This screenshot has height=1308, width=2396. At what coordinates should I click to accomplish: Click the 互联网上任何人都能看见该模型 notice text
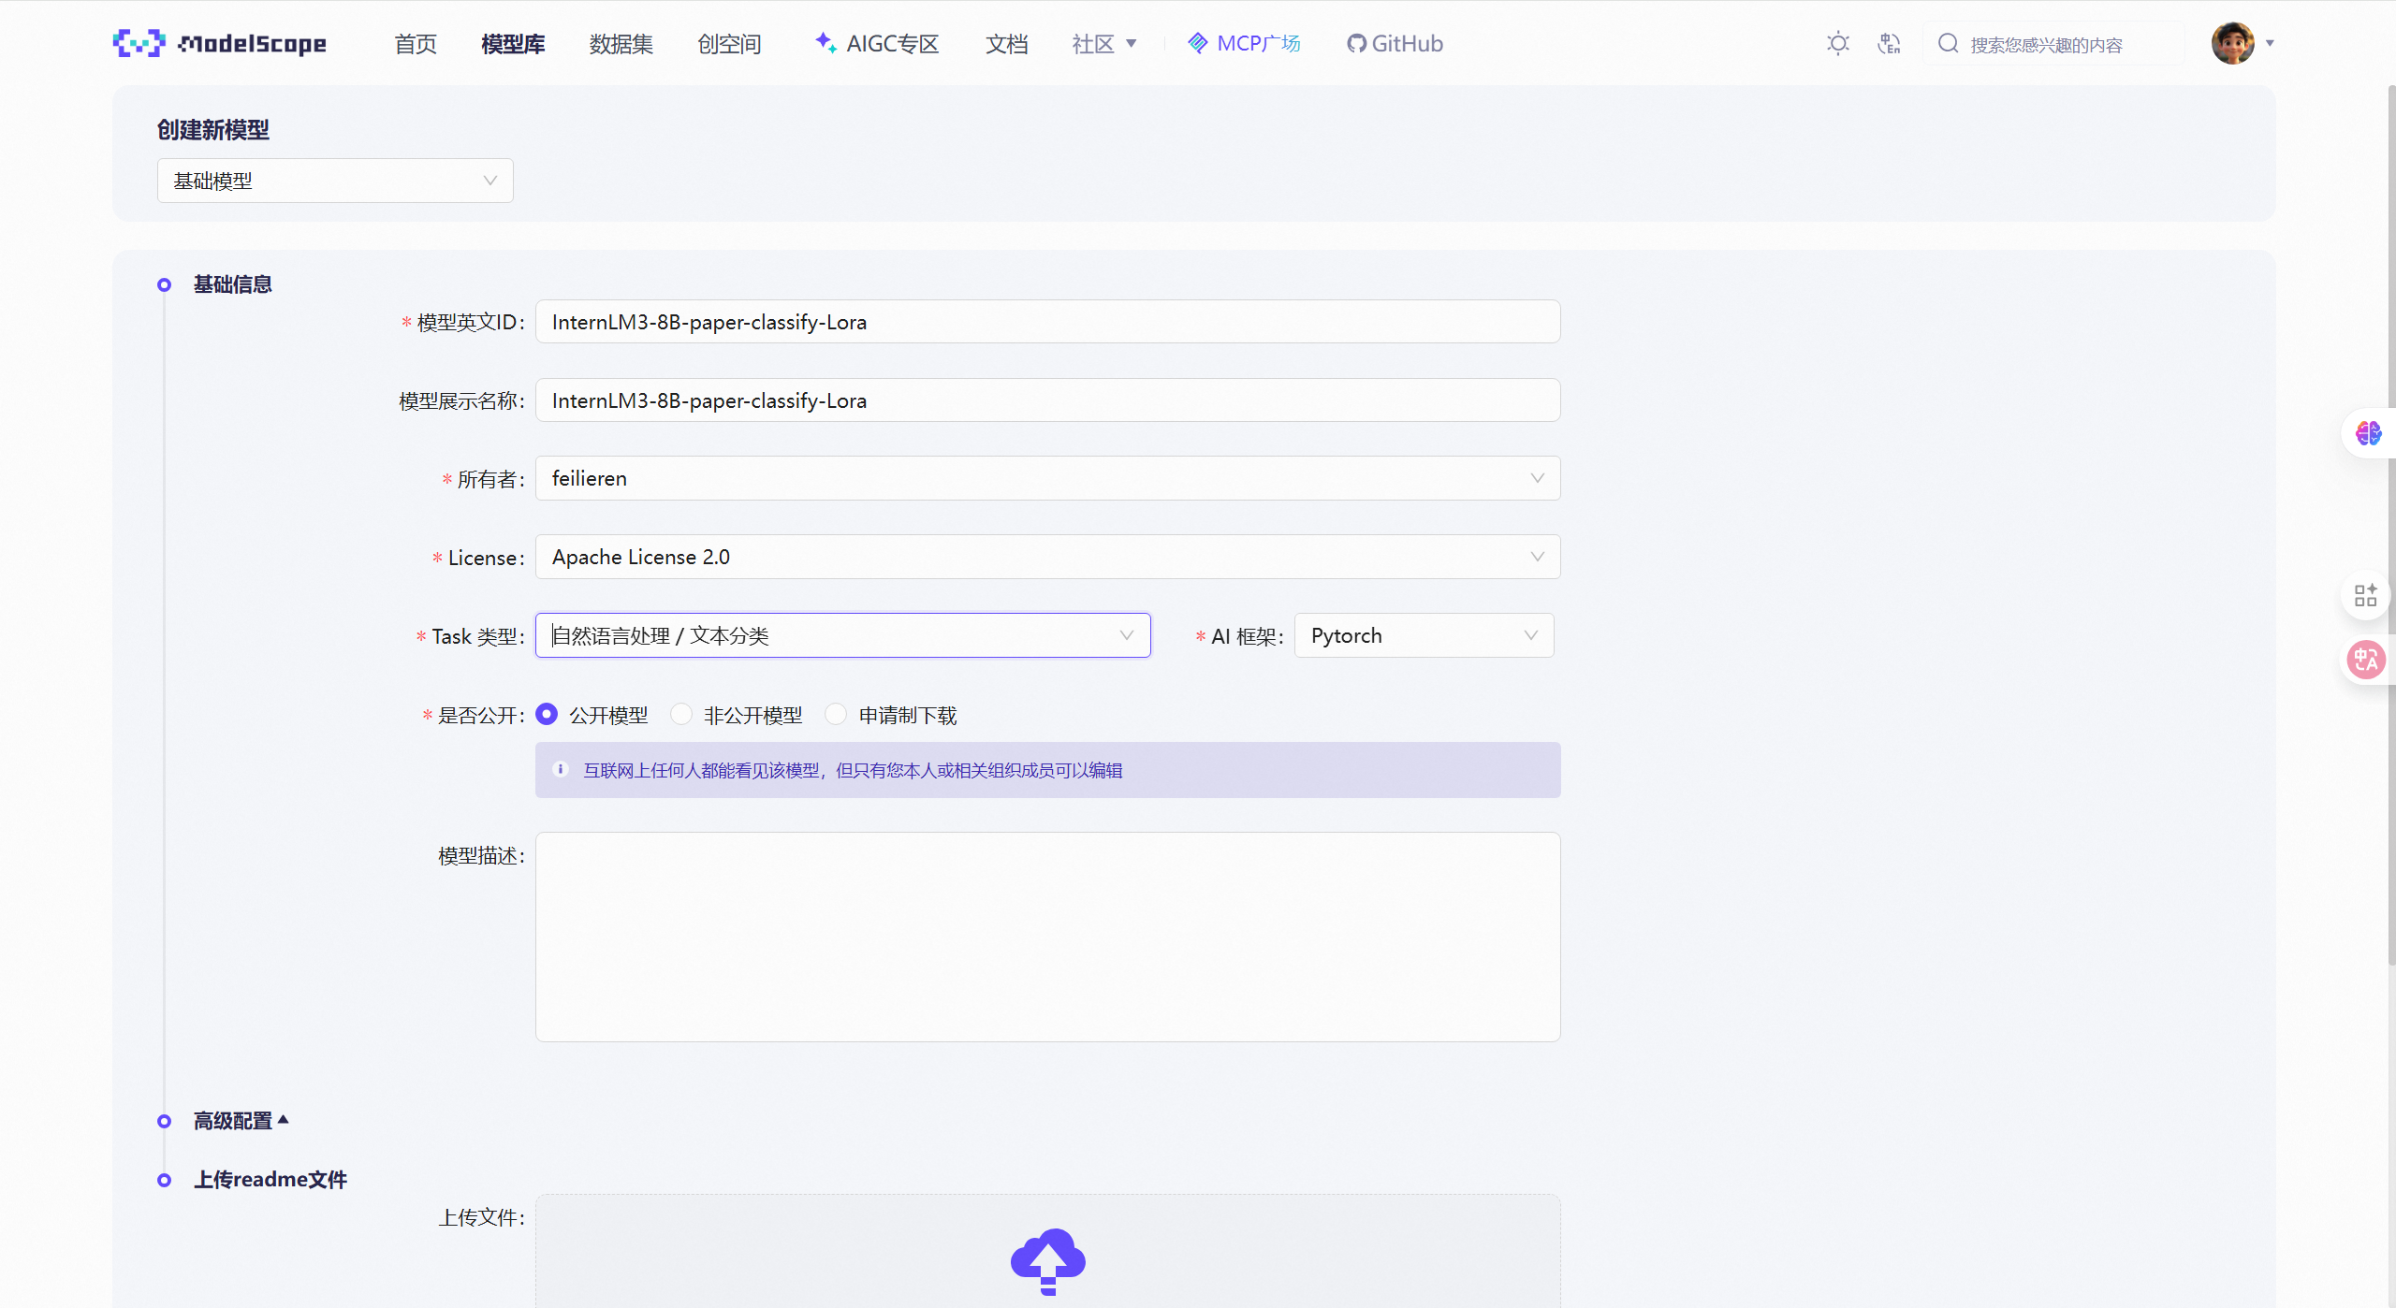853,770
